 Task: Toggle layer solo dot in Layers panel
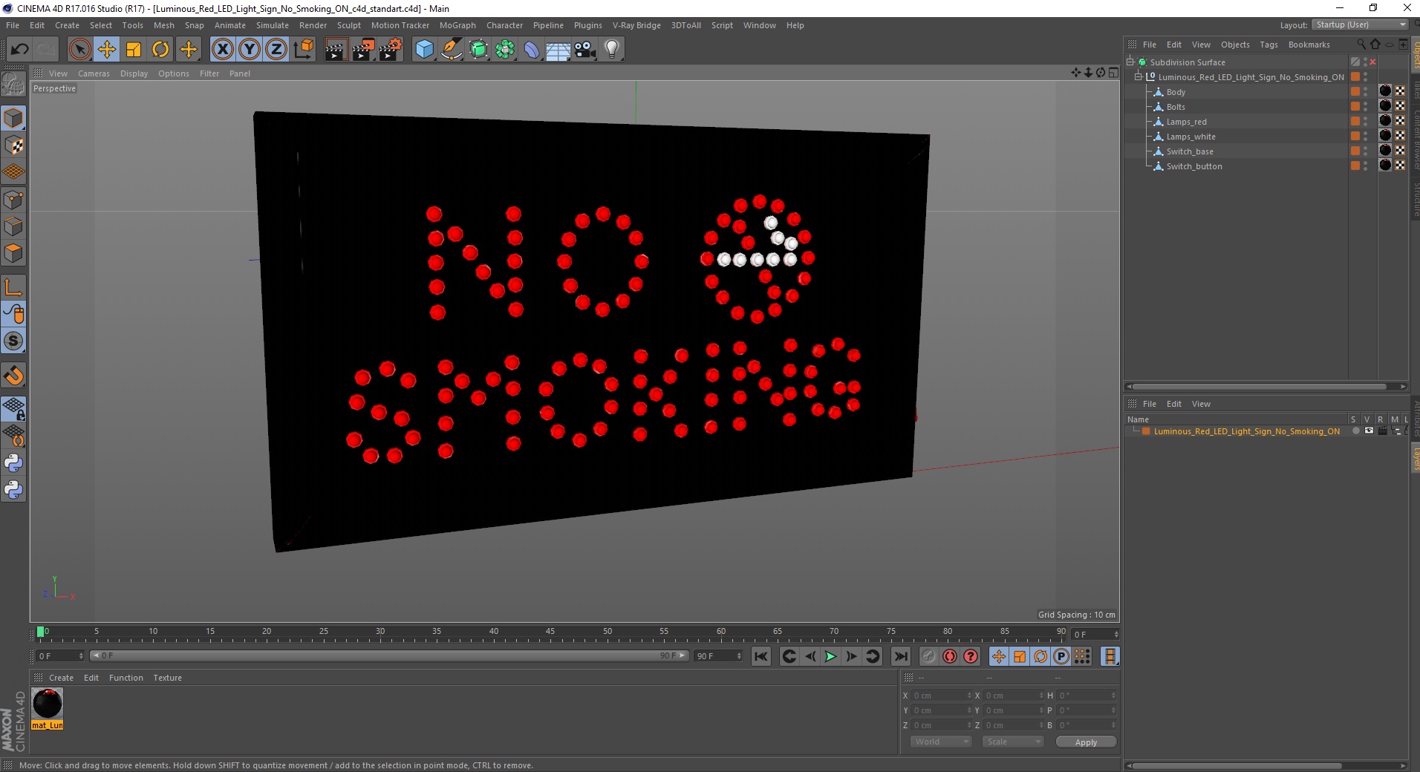coord(1355,431)
